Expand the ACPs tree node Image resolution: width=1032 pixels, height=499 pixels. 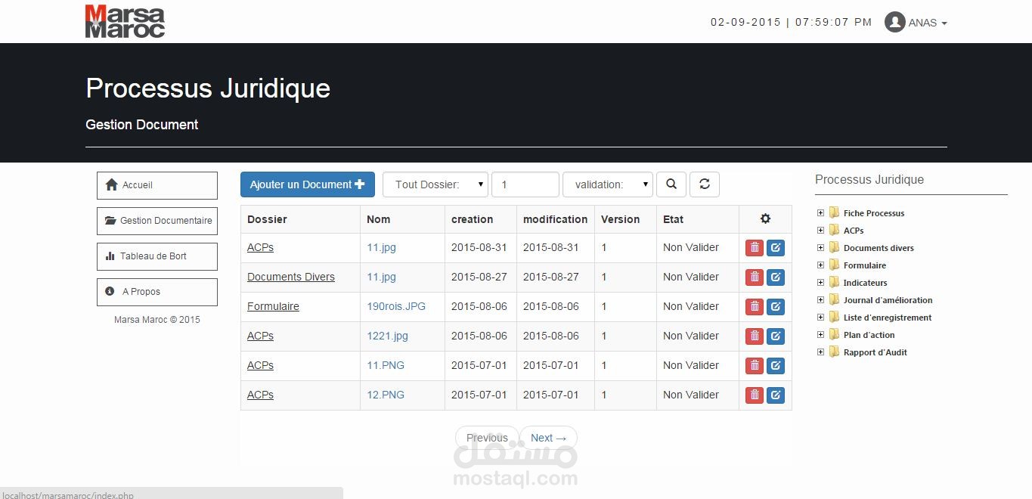coord(820,231)
